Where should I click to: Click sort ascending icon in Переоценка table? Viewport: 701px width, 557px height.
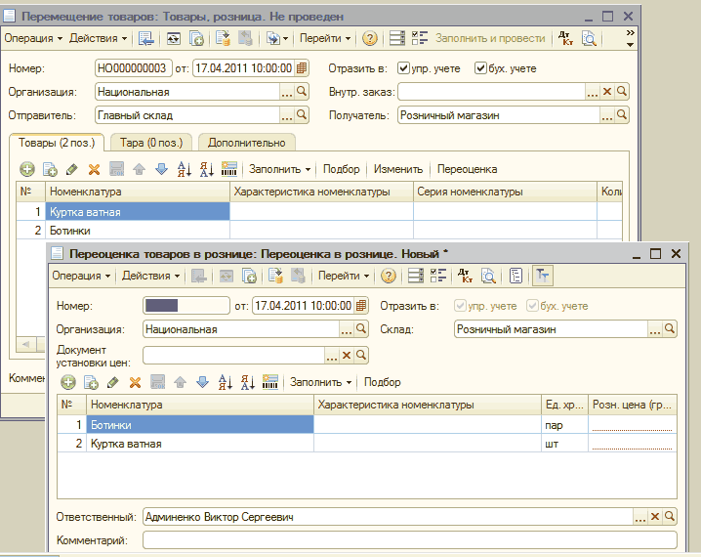pos(225,382)
